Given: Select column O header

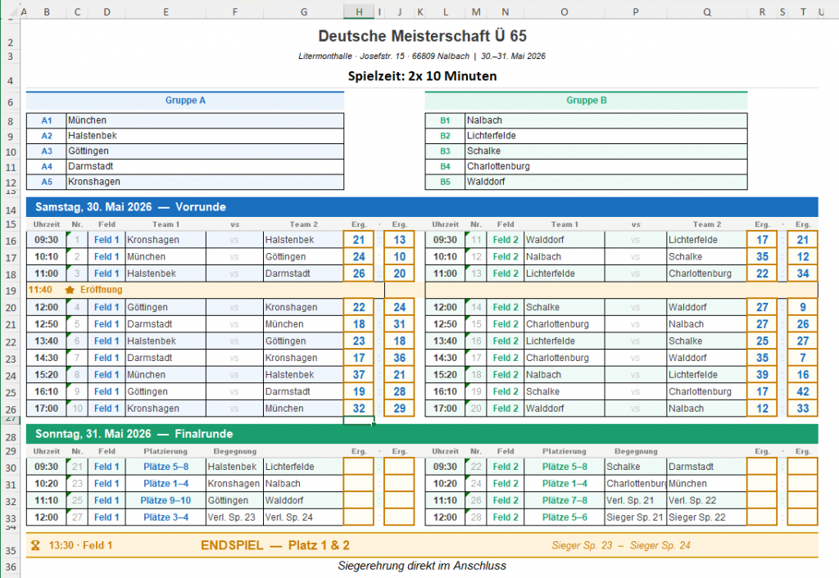Looking at the screenshot, I should click(564, 11).
